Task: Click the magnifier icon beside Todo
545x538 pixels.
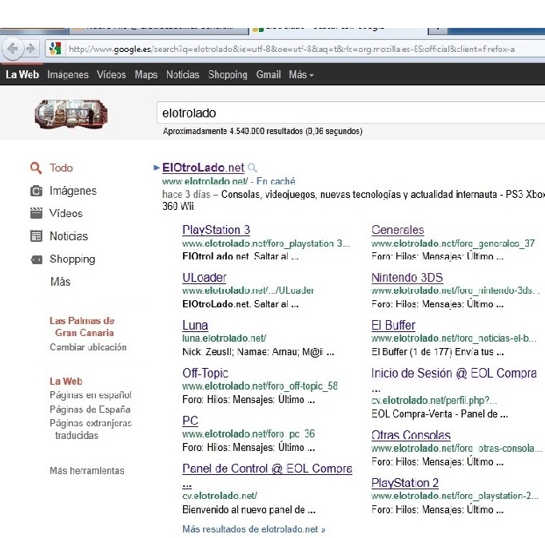Action: (x=36, y=168)
